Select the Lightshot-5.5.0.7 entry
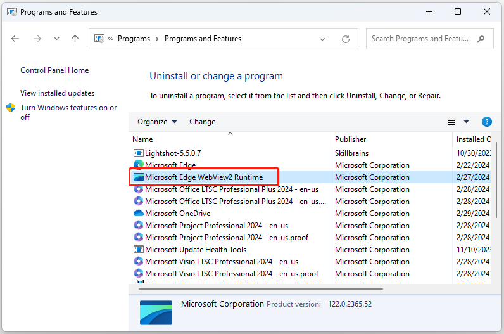504x334 pixels. 173,153
